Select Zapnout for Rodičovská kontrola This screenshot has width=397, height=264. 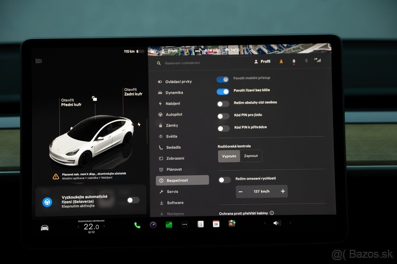251,155
